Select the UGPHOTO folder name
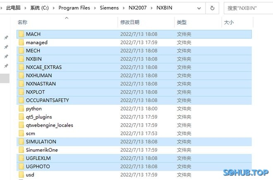Screen dimensions: 273x180 (x=38, y=167)
